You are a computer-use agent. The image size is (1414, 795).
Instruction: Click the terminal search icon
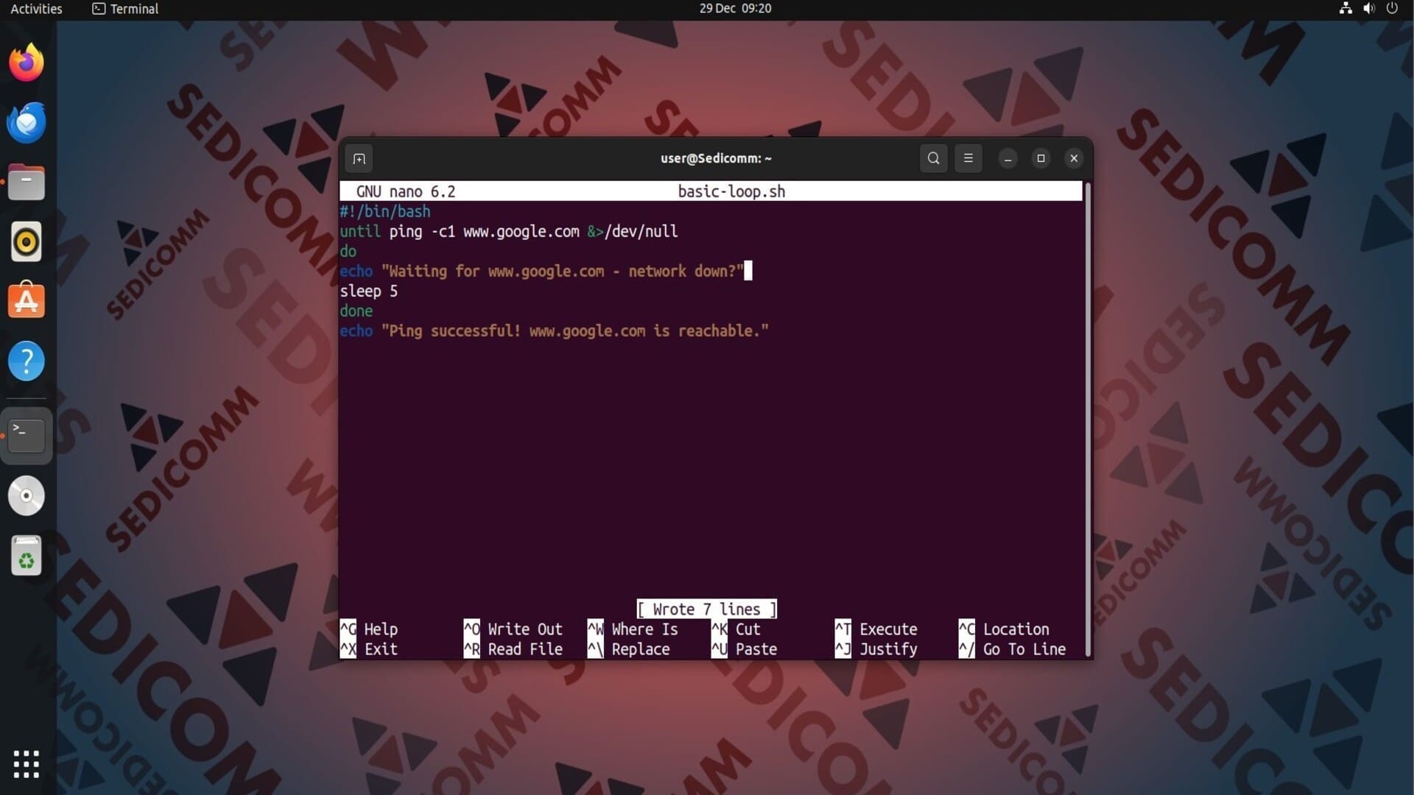pos(933,158)
